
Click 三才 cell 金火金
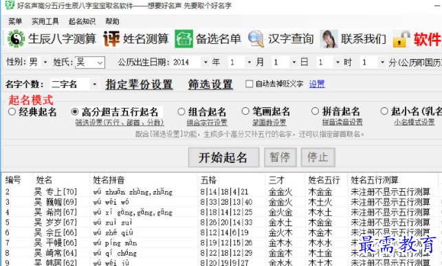tap(280, 212)
